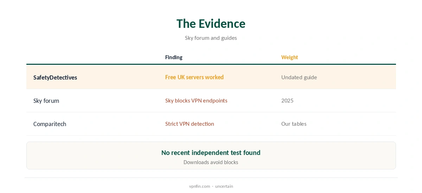Click the 'Our tables' weight cell

coord(294,124)
